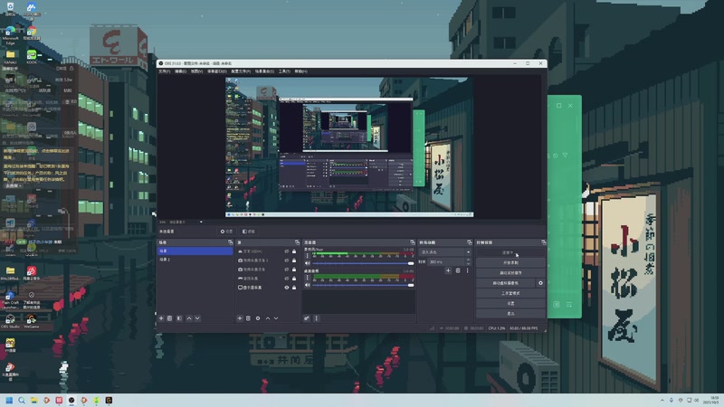Image resolution: width=724 pixels, height=407 pixels.
Task: Open the 帮助(H) menu
Action: point(300,71)
